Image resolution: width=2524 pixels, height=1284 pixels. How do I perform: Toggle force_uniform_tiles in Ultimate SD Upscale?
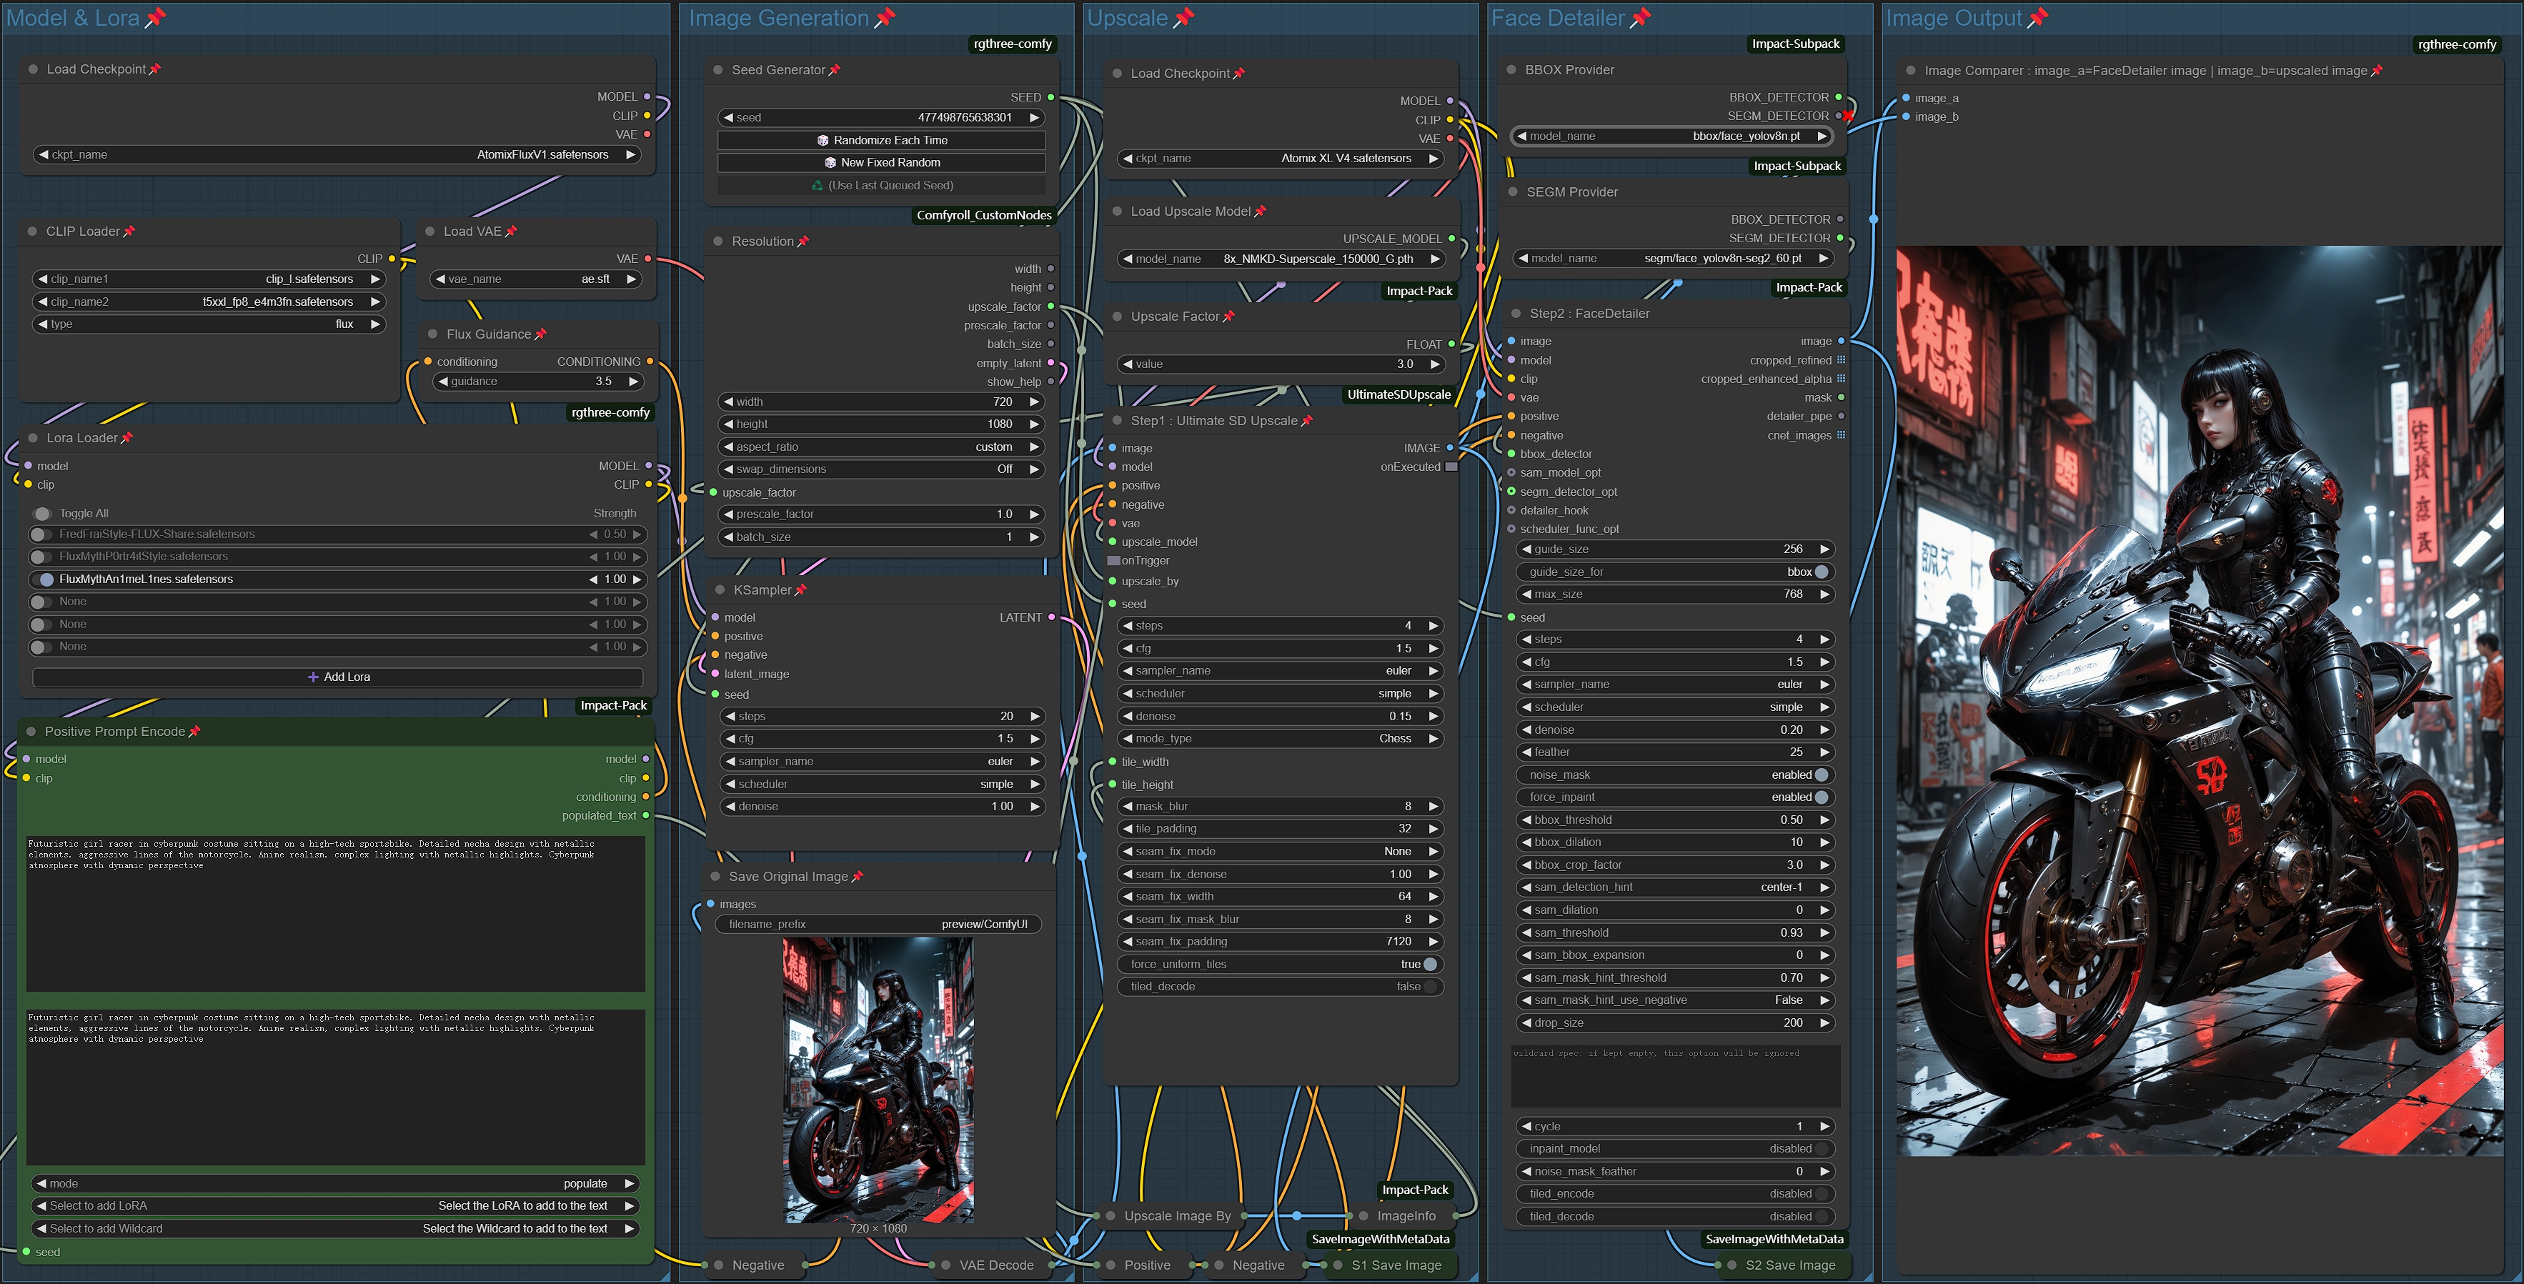[1429, 965]
